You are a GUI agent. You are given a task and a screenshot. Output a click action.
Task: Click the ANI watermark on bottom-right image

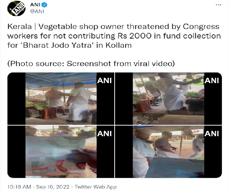[x=212, y=134]
